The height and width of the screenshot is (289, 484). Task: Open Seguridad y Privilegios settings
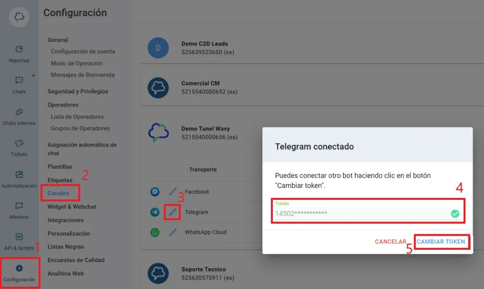point(78,91)
